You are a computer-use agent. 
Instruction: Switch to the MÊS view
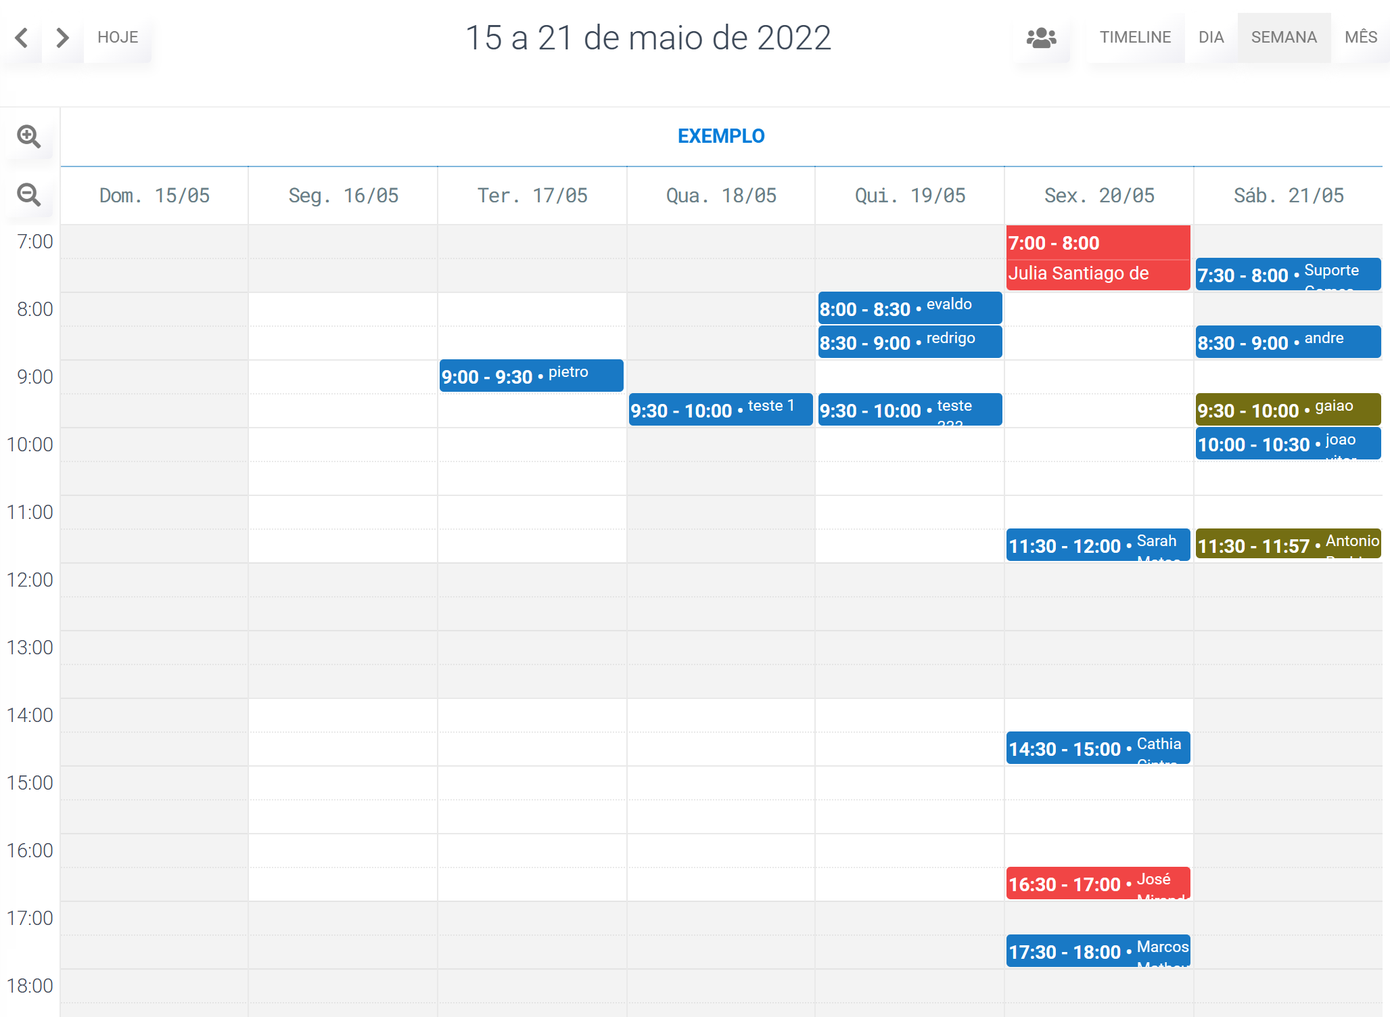[x=1360, y=37]
